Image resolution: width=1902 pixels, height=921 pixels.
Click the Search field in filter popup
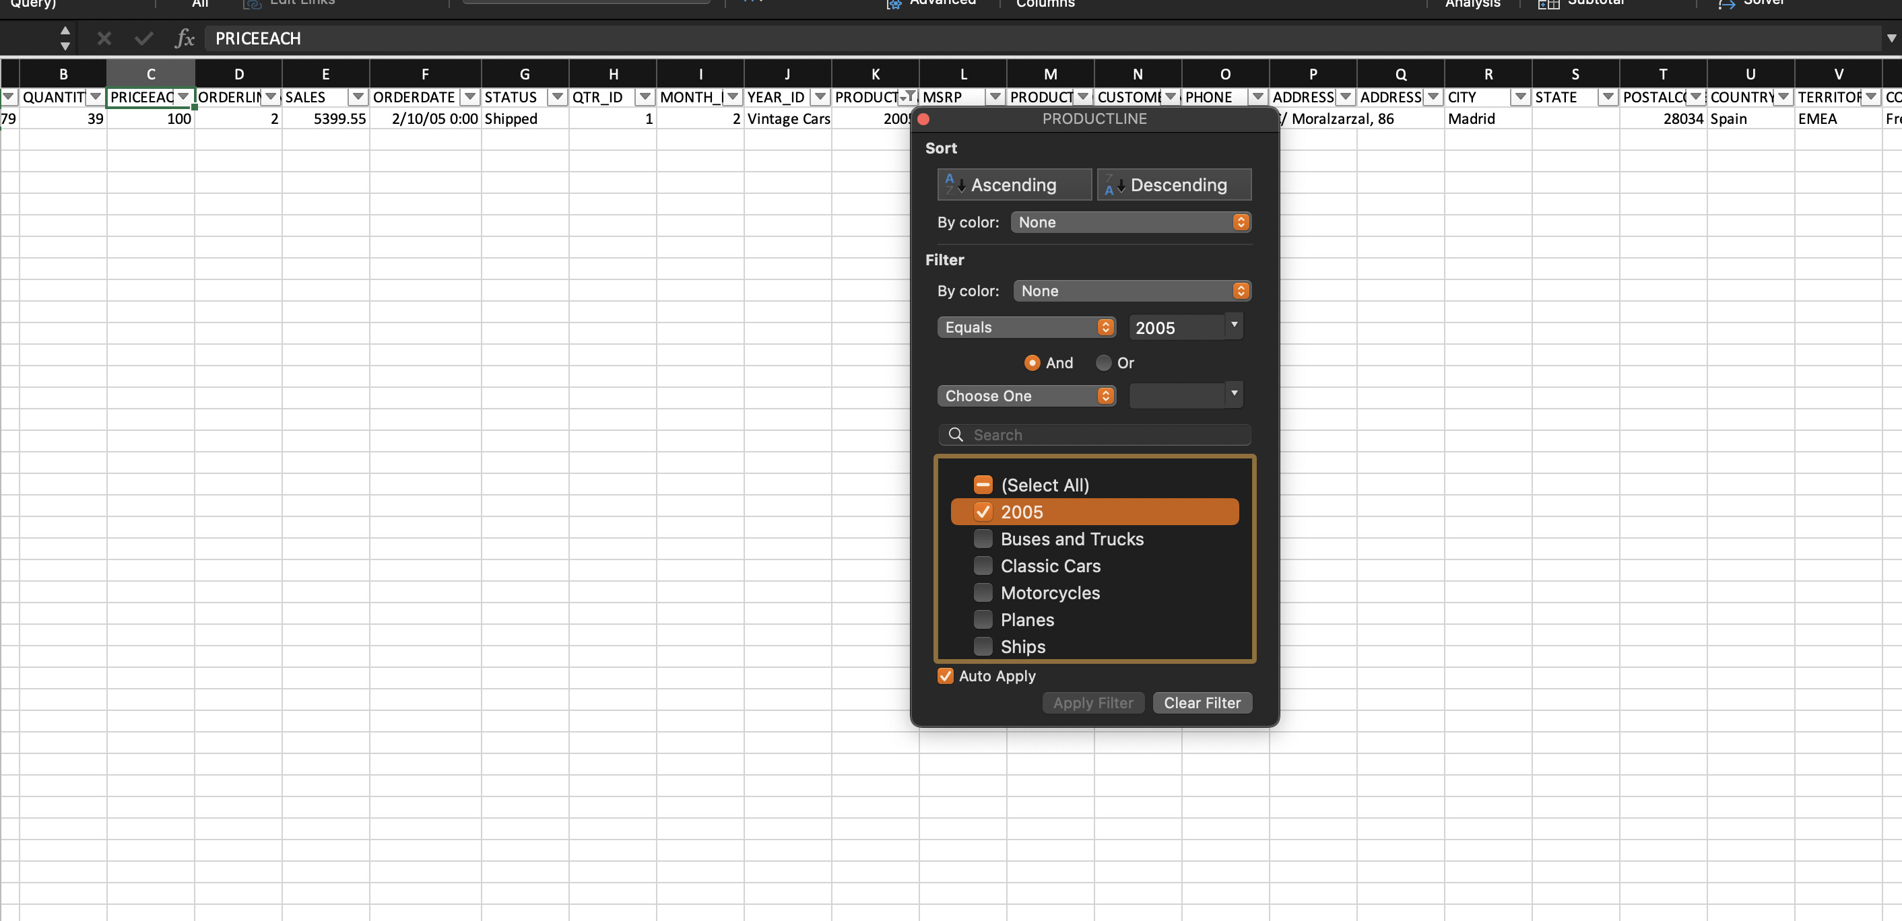point(1107,435)
